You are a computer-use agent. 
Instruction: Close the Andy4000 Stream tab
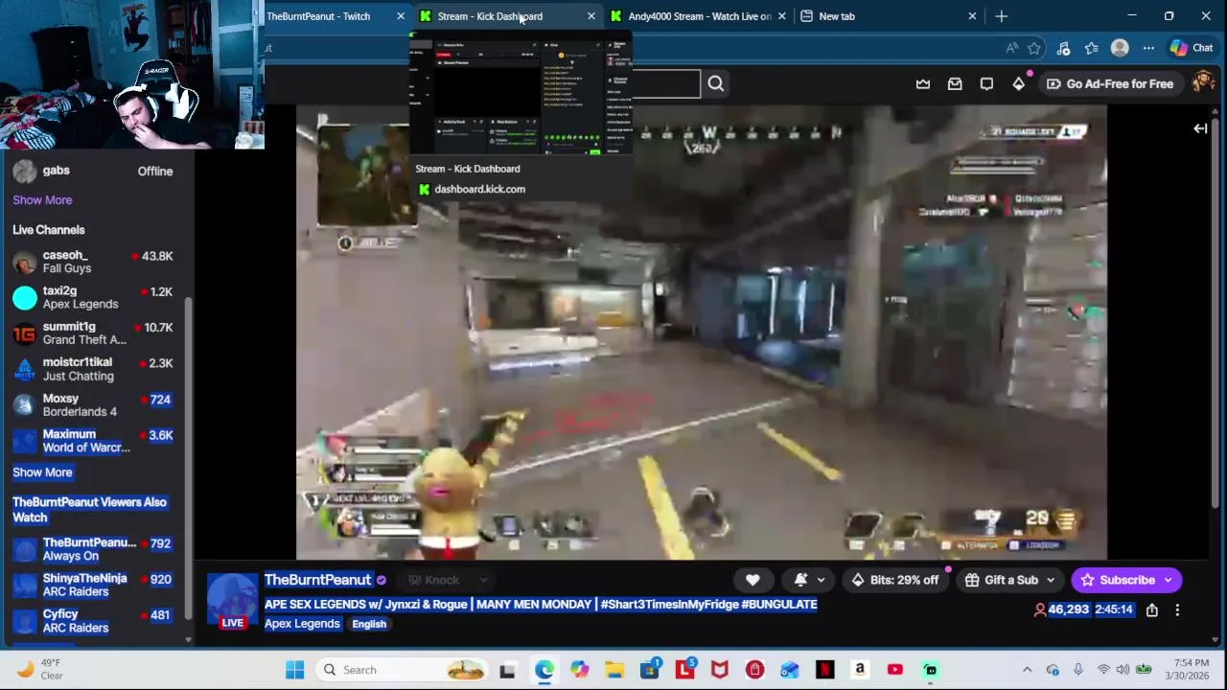781,16
